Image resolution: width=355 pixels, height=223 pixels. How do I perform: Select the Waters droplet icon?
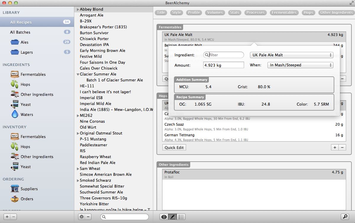[15, 114]
